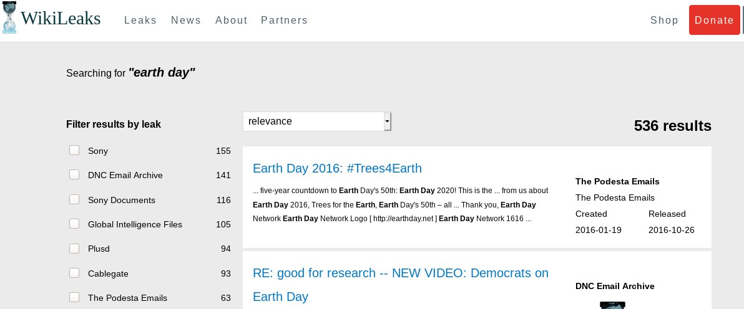Enable The Podesta Emails filter checkbox
Viewport: 744px width, 309px height.
[74, 297]
